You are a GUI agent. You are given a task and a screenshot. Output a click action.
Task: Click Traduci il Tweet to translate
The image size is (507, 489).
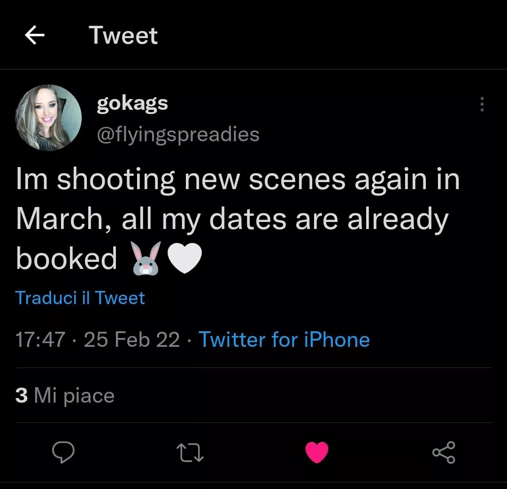coord(80,298)
